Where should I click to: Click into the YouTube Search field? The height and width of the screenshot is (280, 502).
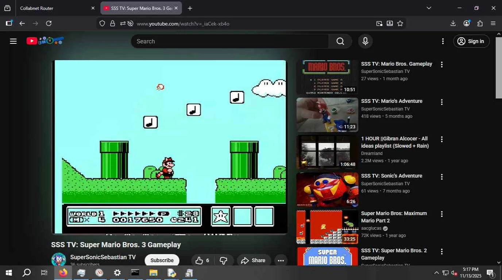pyautogui.click(x=230, y=41)
